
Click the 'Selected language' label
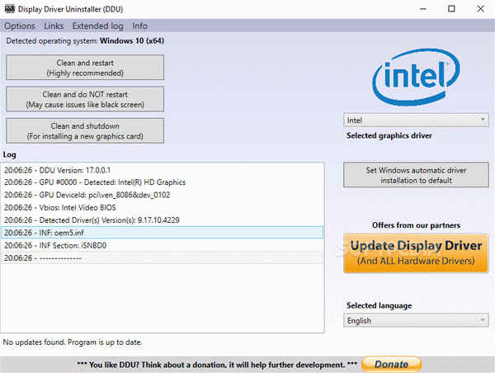point(379,305)
